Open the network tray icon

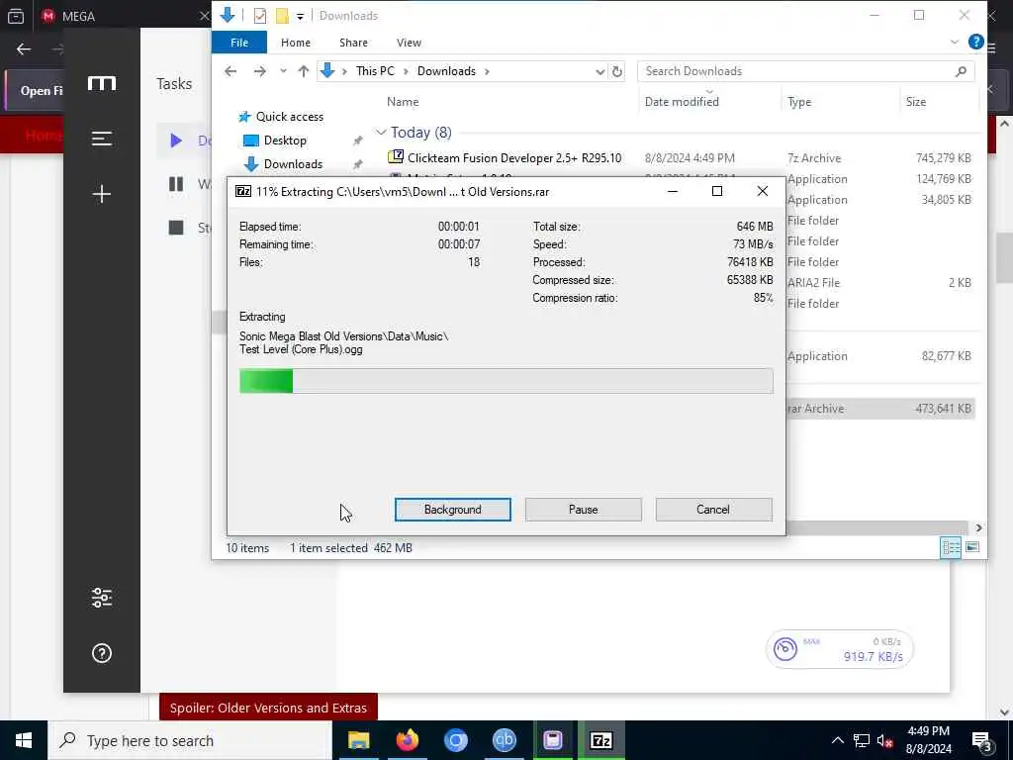862,740
